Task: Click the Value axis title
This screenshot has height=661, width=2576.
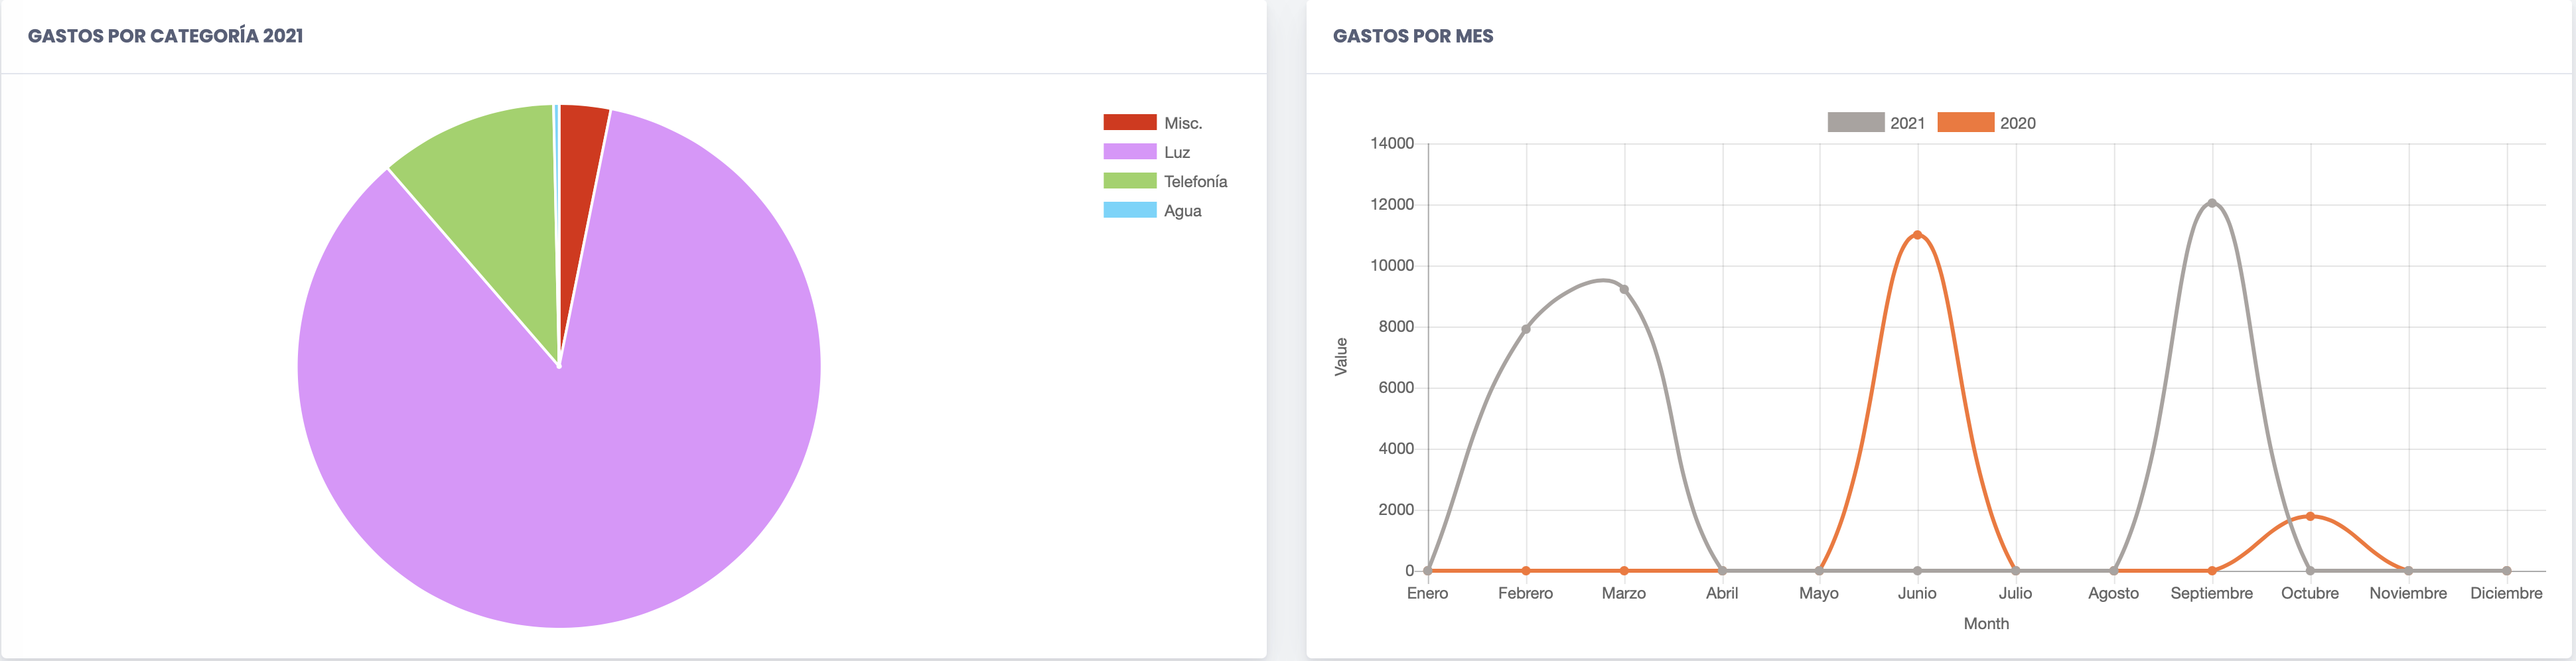Action: [x=1341, y=357]
